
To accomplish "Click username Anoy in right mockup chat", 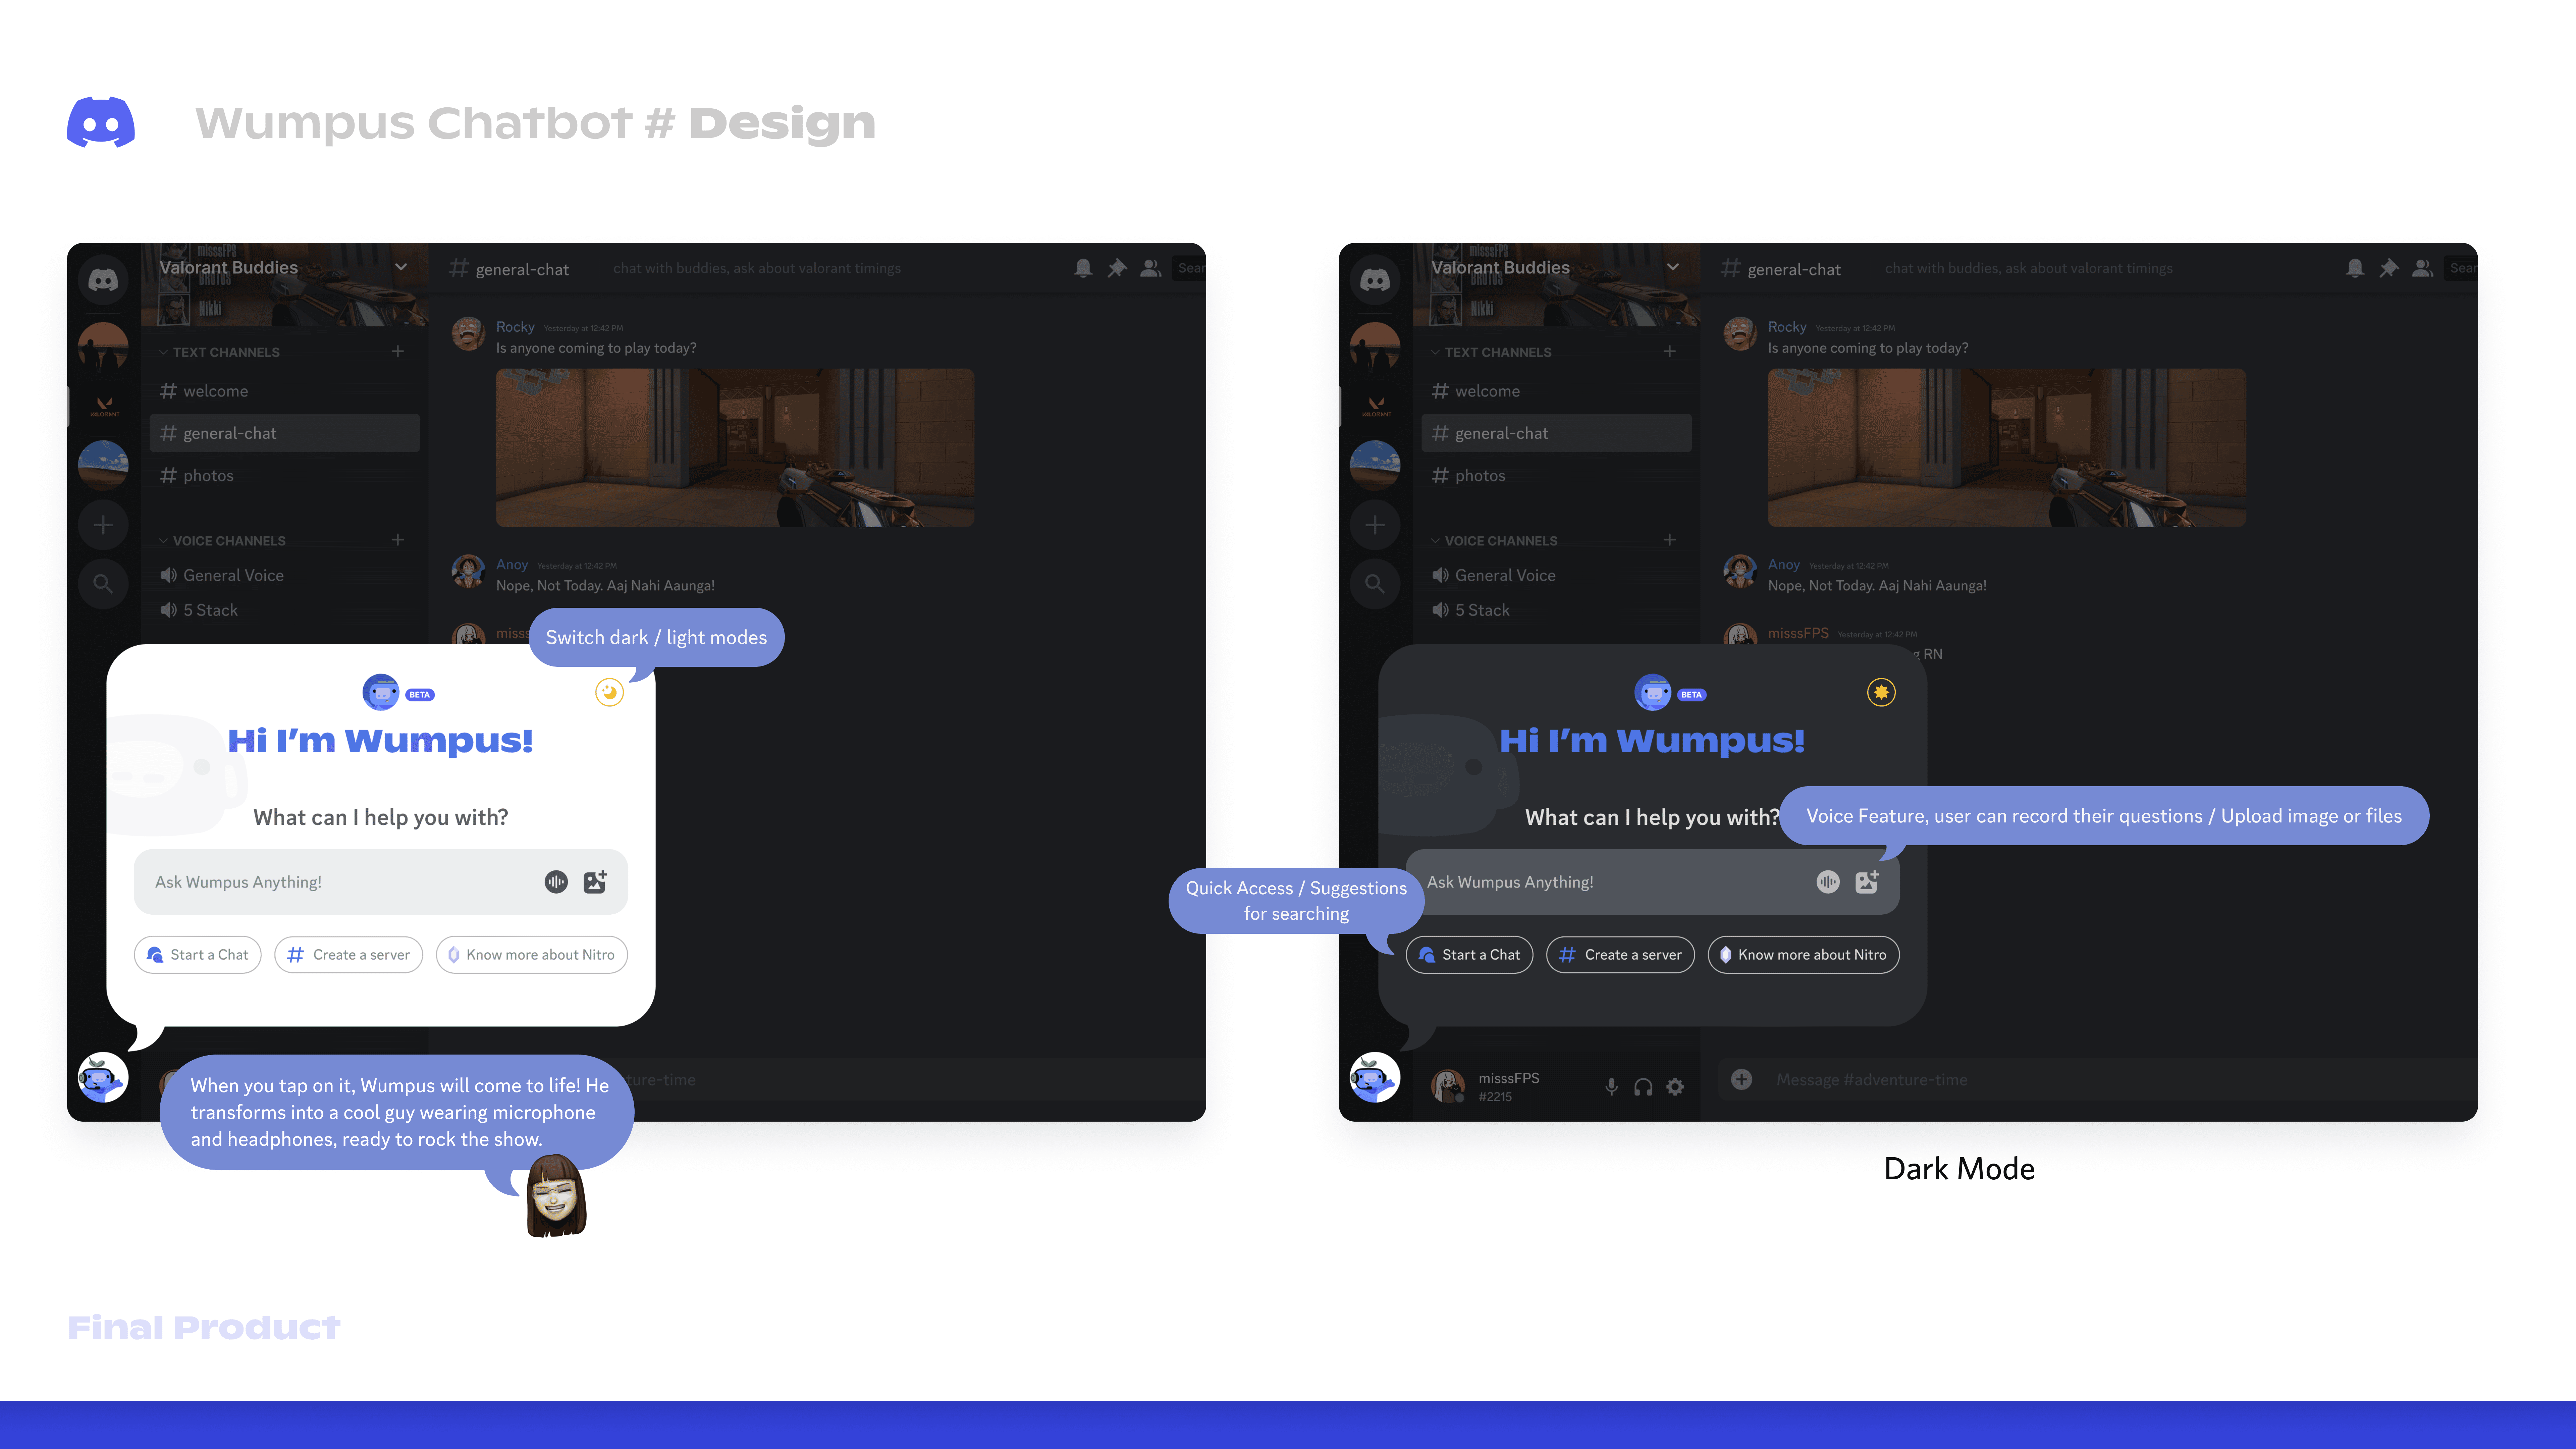I will click(x=1784, y=565).
